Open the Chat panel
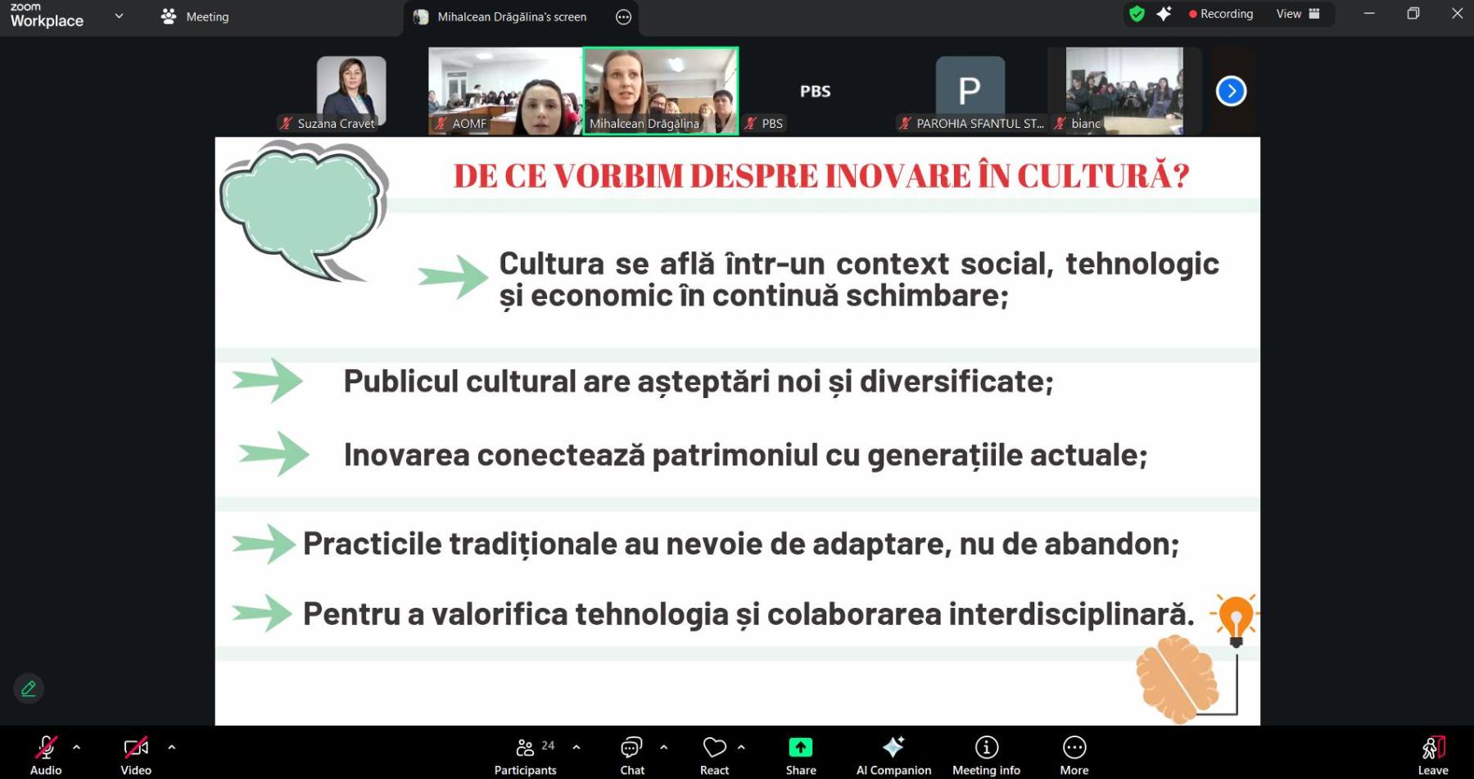 pos(631,754)
